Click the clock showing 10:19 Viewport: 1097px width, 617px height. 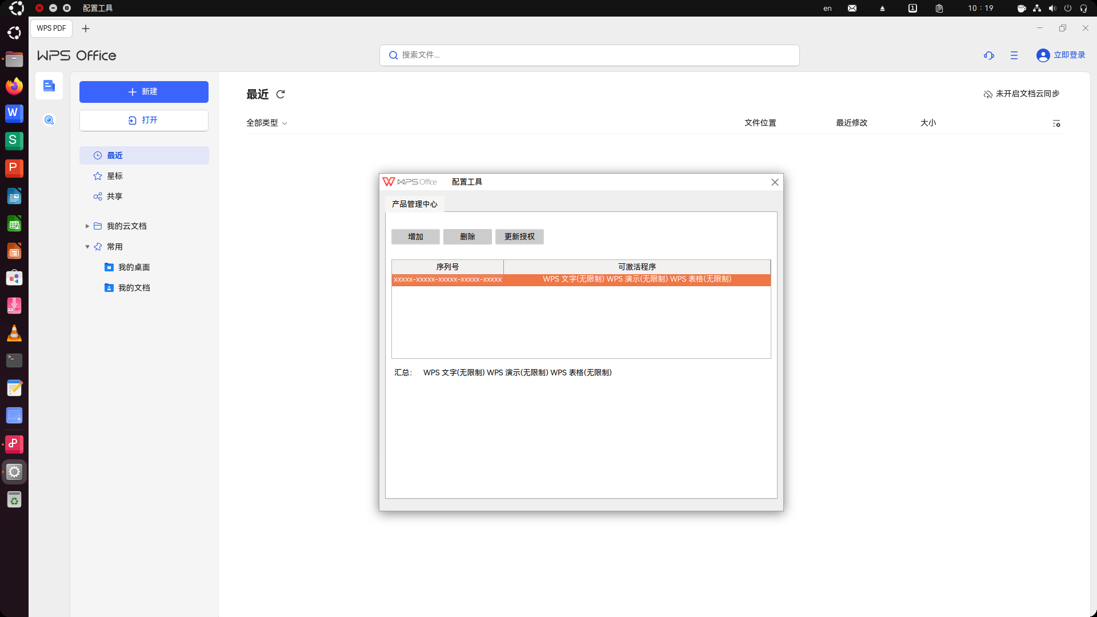point(980,8)
